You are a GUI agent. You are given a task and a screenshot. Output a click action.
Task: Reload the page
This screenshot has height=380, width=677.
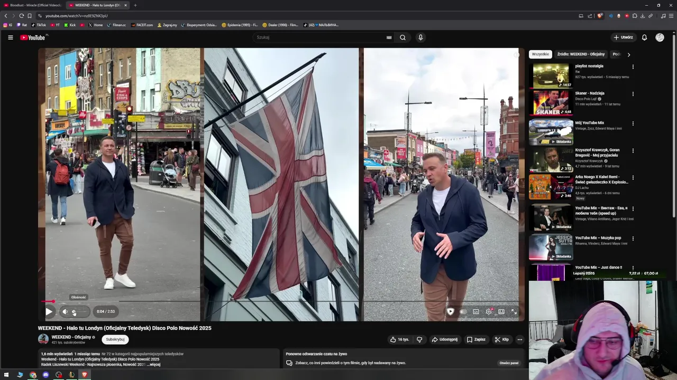coord(21,16)
